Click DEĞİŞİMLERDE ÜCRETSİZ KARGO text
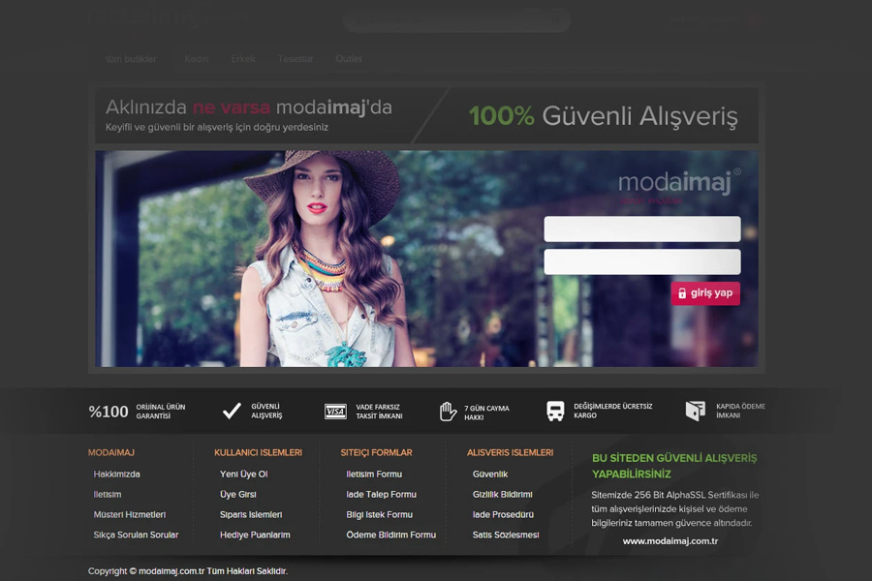872x581 pixels. coord(613,411)
